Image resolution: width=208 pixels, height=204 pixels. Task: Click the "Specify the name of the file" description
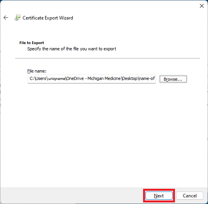point(72,49)
